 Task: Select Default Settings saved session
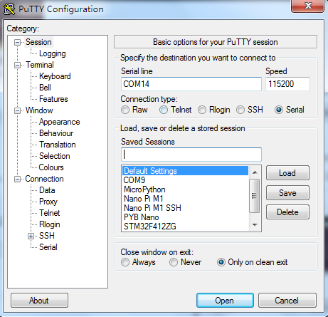point(185,171)
